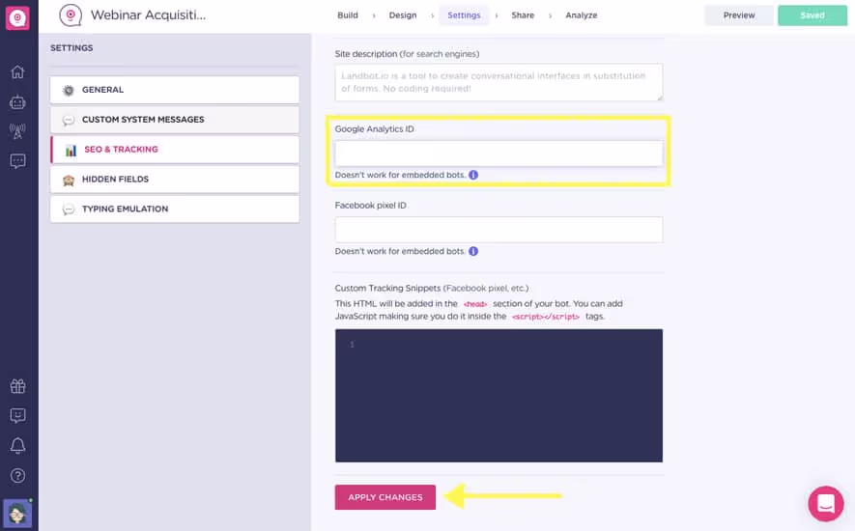Click info icon under Google Analytics ID

tap(473, 175)
